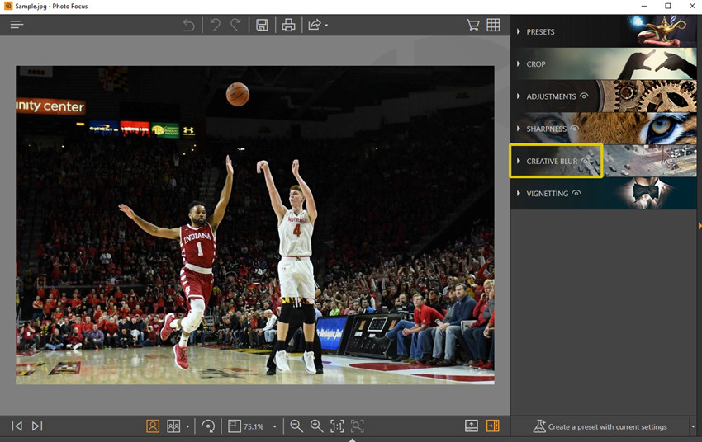The image size is (702, 442).
Task: Select the single-image view mode
Action: (153, 426)
